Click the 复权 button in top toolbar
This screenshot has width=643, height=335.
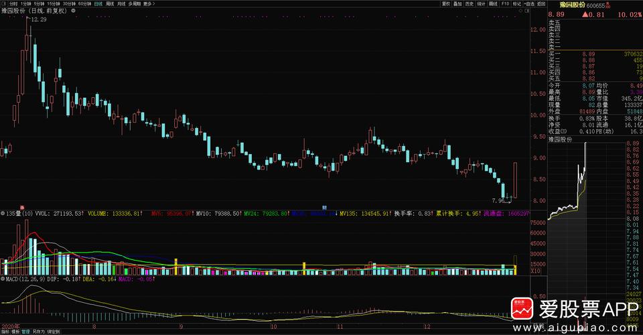[446, 4]
